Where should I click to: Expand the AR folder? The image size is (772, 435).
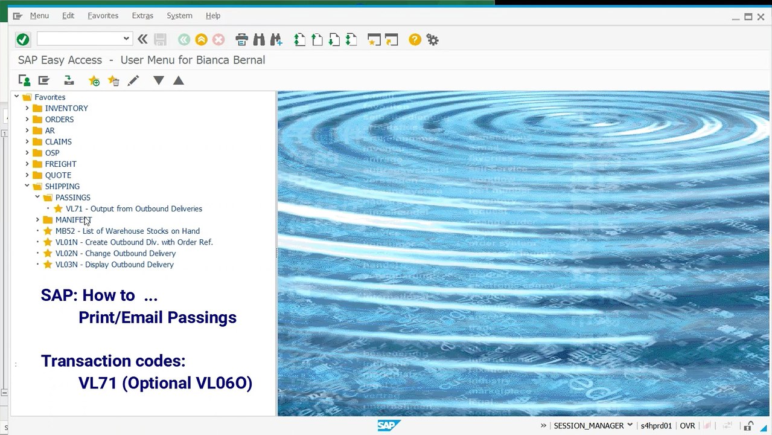pos(27,130)
